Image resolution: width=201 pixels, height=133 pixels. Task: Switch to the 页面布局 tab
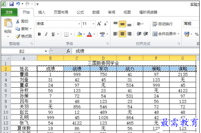point(61,12)
